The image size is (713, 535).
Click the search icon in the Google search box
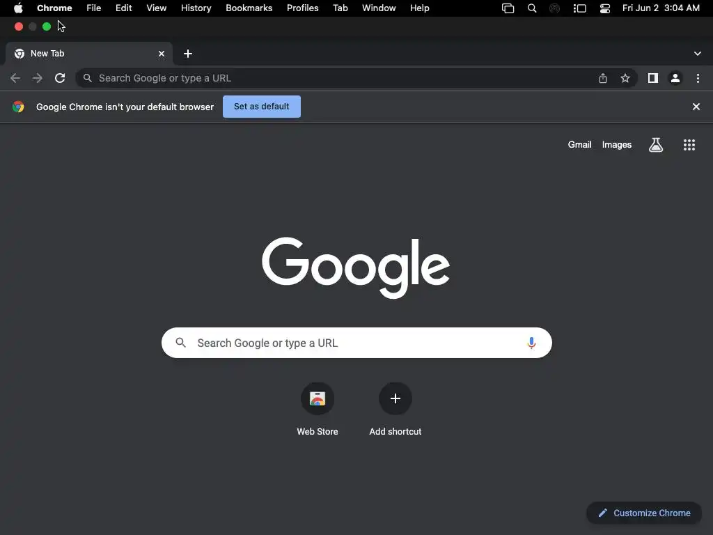[180, 343]
